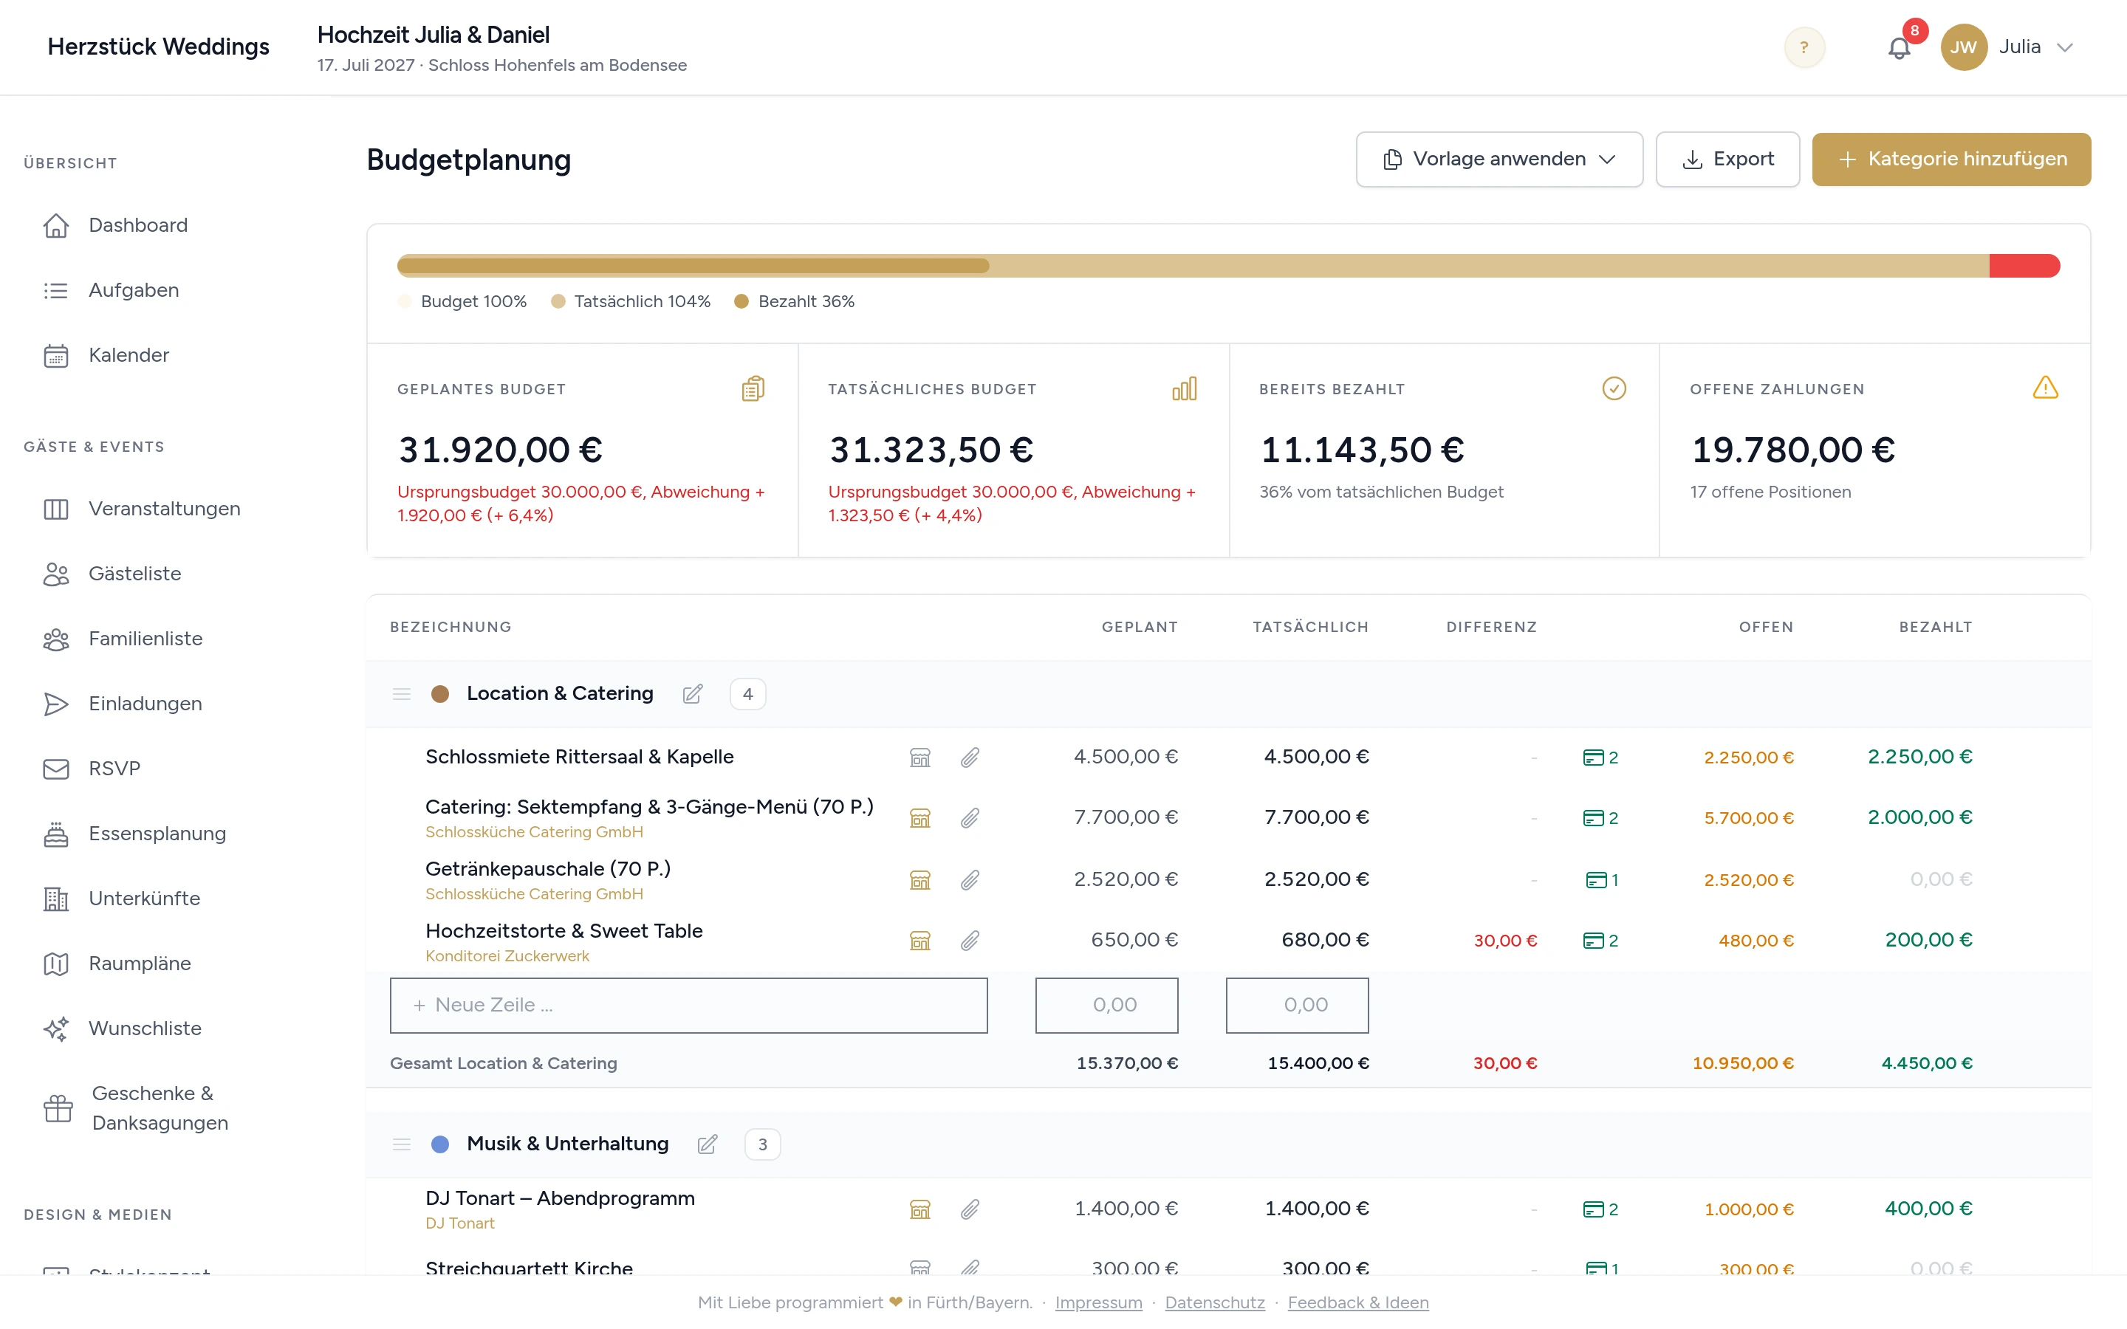Click the warning icon in Offene Zahlungen
Viewport: 2127px width, 1329px height.
(2045, 388)
